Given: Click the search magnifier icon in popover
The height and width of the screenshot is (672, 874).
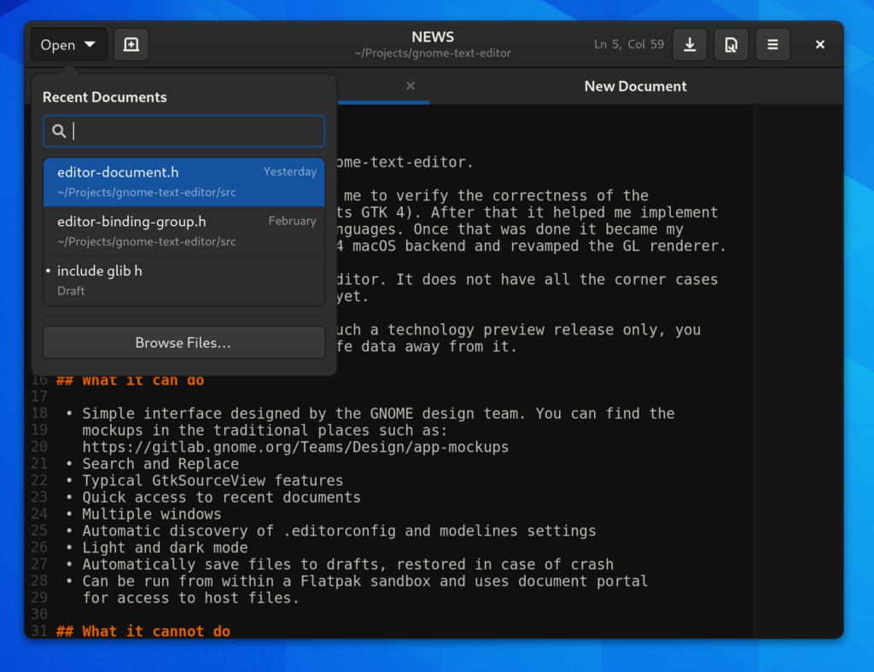Looking at the screenshot, I should [59, 131].
